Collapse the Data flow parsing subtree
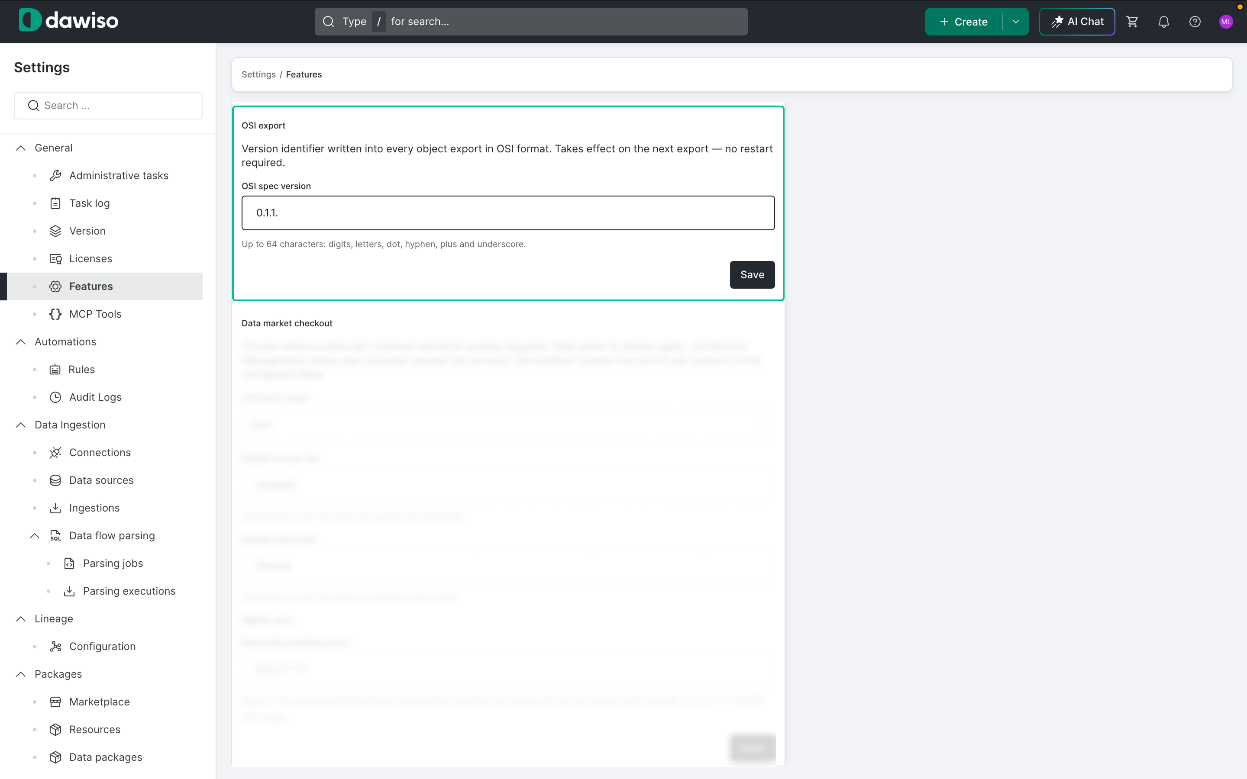The height and width of the screenshot is (779, 1247). click(x=35, y=536)
